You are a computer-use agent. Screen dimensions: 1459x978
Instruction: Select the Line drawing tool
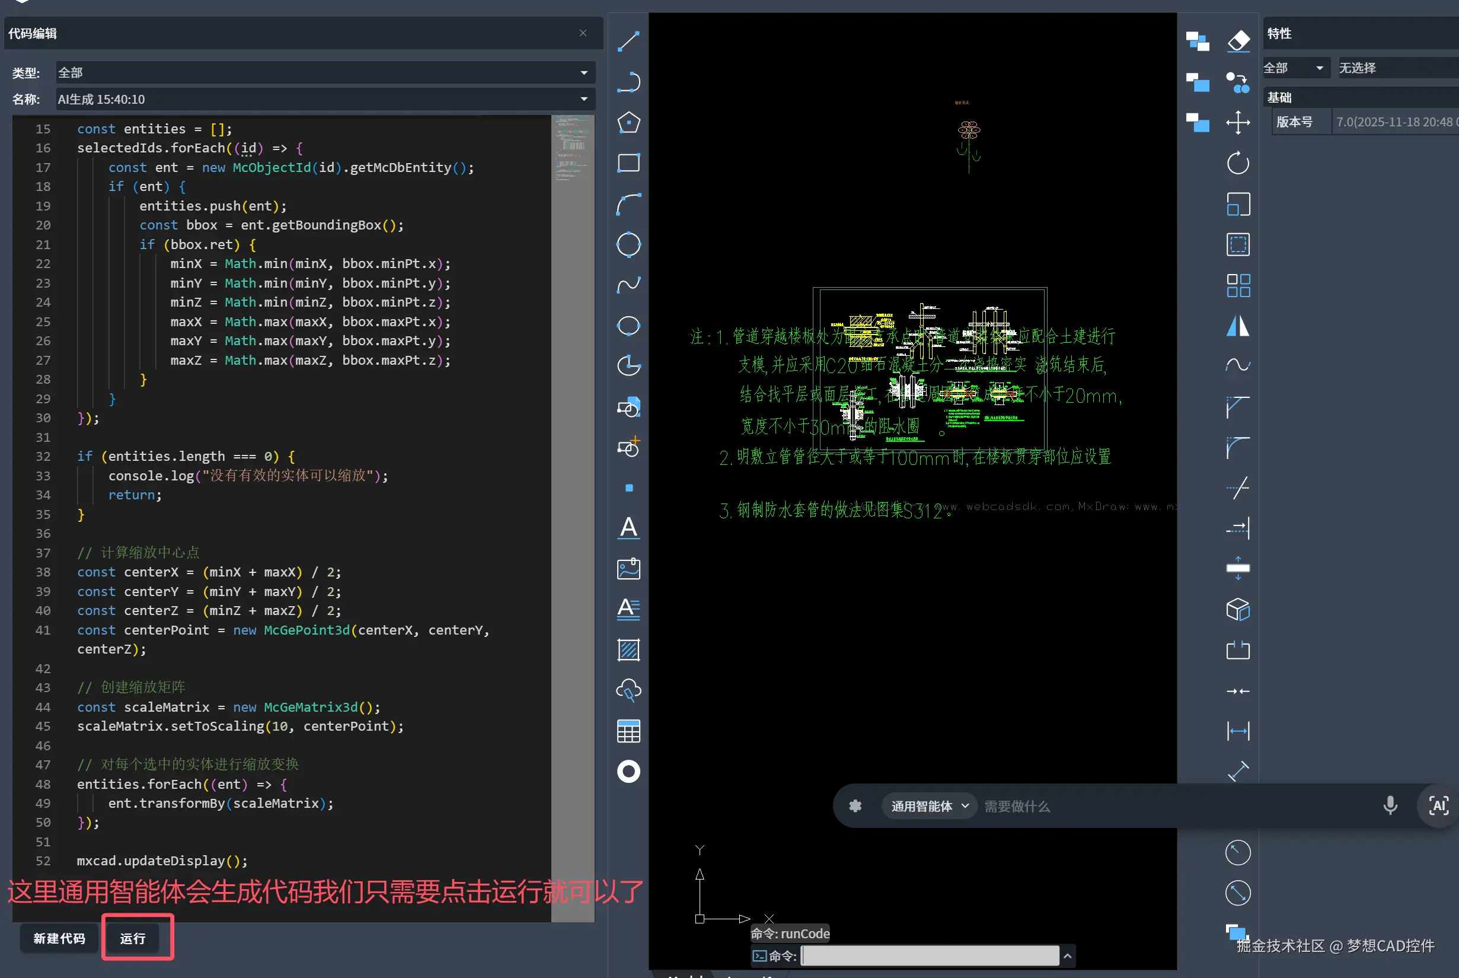tap(628, 42)
